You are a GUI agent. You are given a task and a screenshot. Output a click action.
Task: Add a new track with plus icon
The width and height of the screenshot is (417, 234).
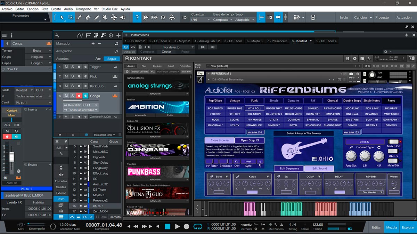pos(118,35)
